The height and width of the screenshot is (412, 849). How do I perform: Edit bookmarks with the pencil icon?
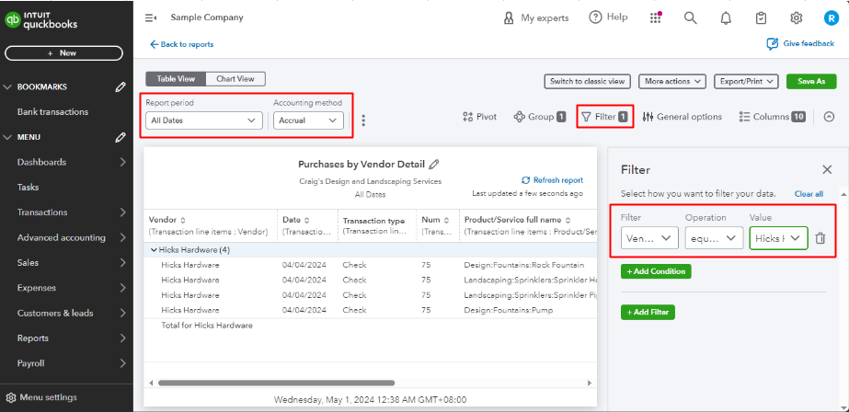(120, 87)
